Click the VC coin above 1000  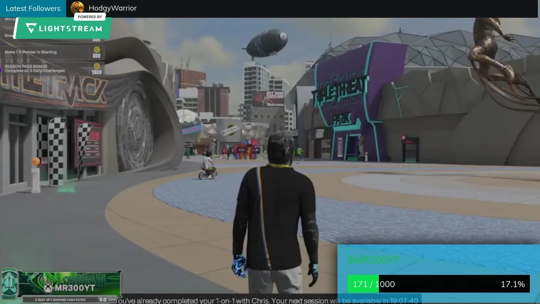click(97, 66)
